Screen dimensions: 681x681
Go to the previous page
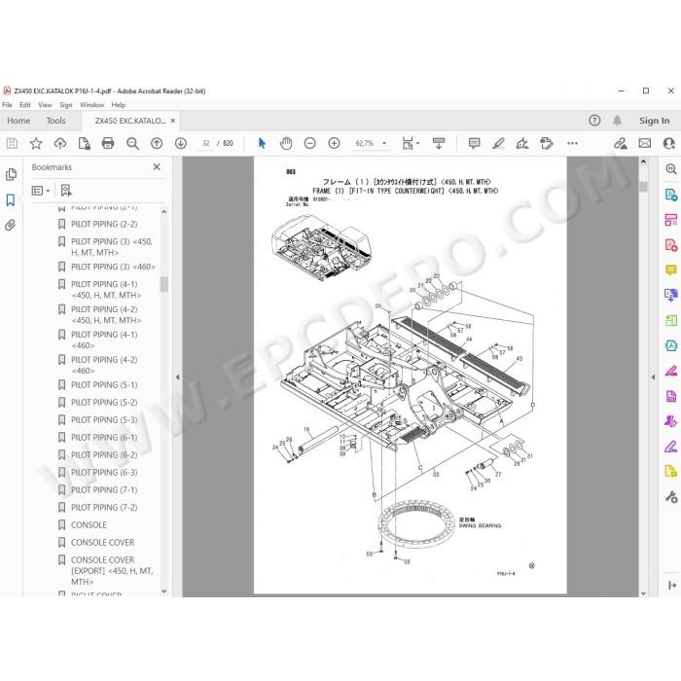[x=157, y=143]
